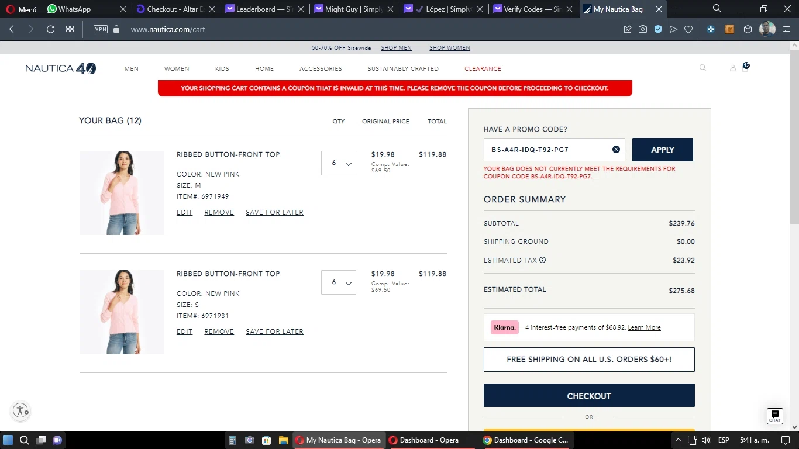Open the live chat icon

pos(774,416)
